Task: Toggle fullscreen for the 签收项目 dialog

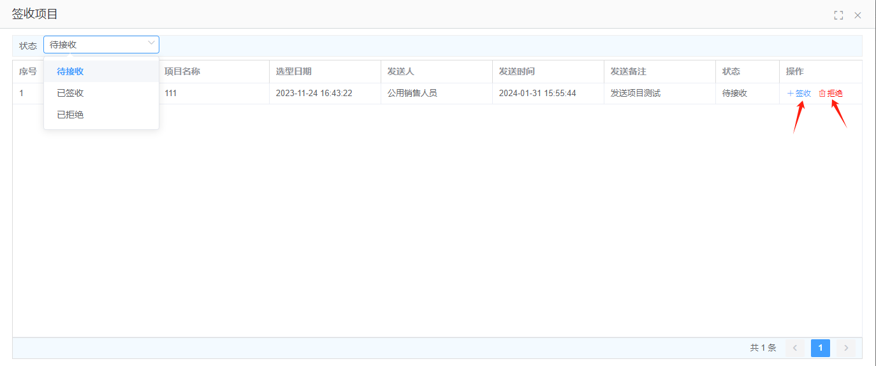Action: (838, 15)
